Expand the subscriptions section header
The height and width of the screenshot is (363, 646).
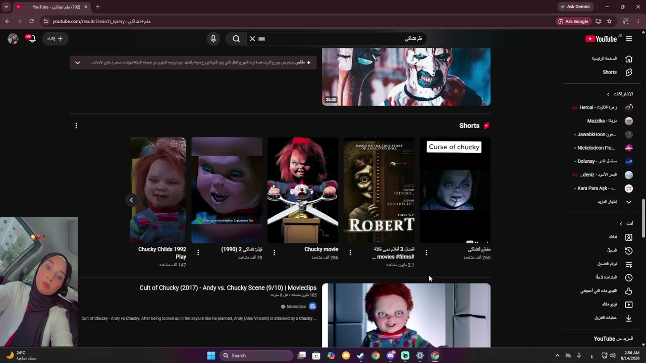620,94
